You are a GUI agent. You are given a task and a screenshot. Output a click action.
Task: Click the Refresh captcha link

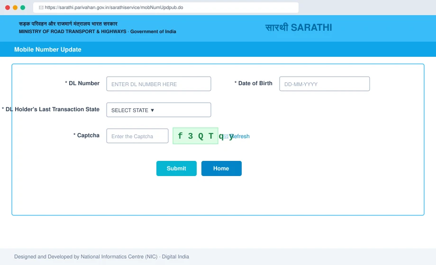tap(240, 136)
